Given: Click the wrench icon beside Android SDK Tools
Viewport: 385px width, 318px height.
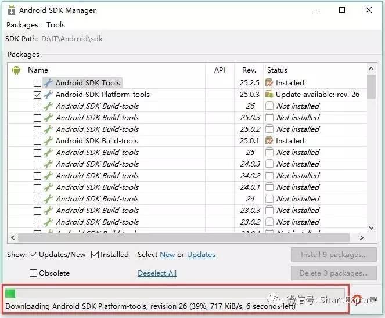Looking at the screenshot, I should point(48,83).
